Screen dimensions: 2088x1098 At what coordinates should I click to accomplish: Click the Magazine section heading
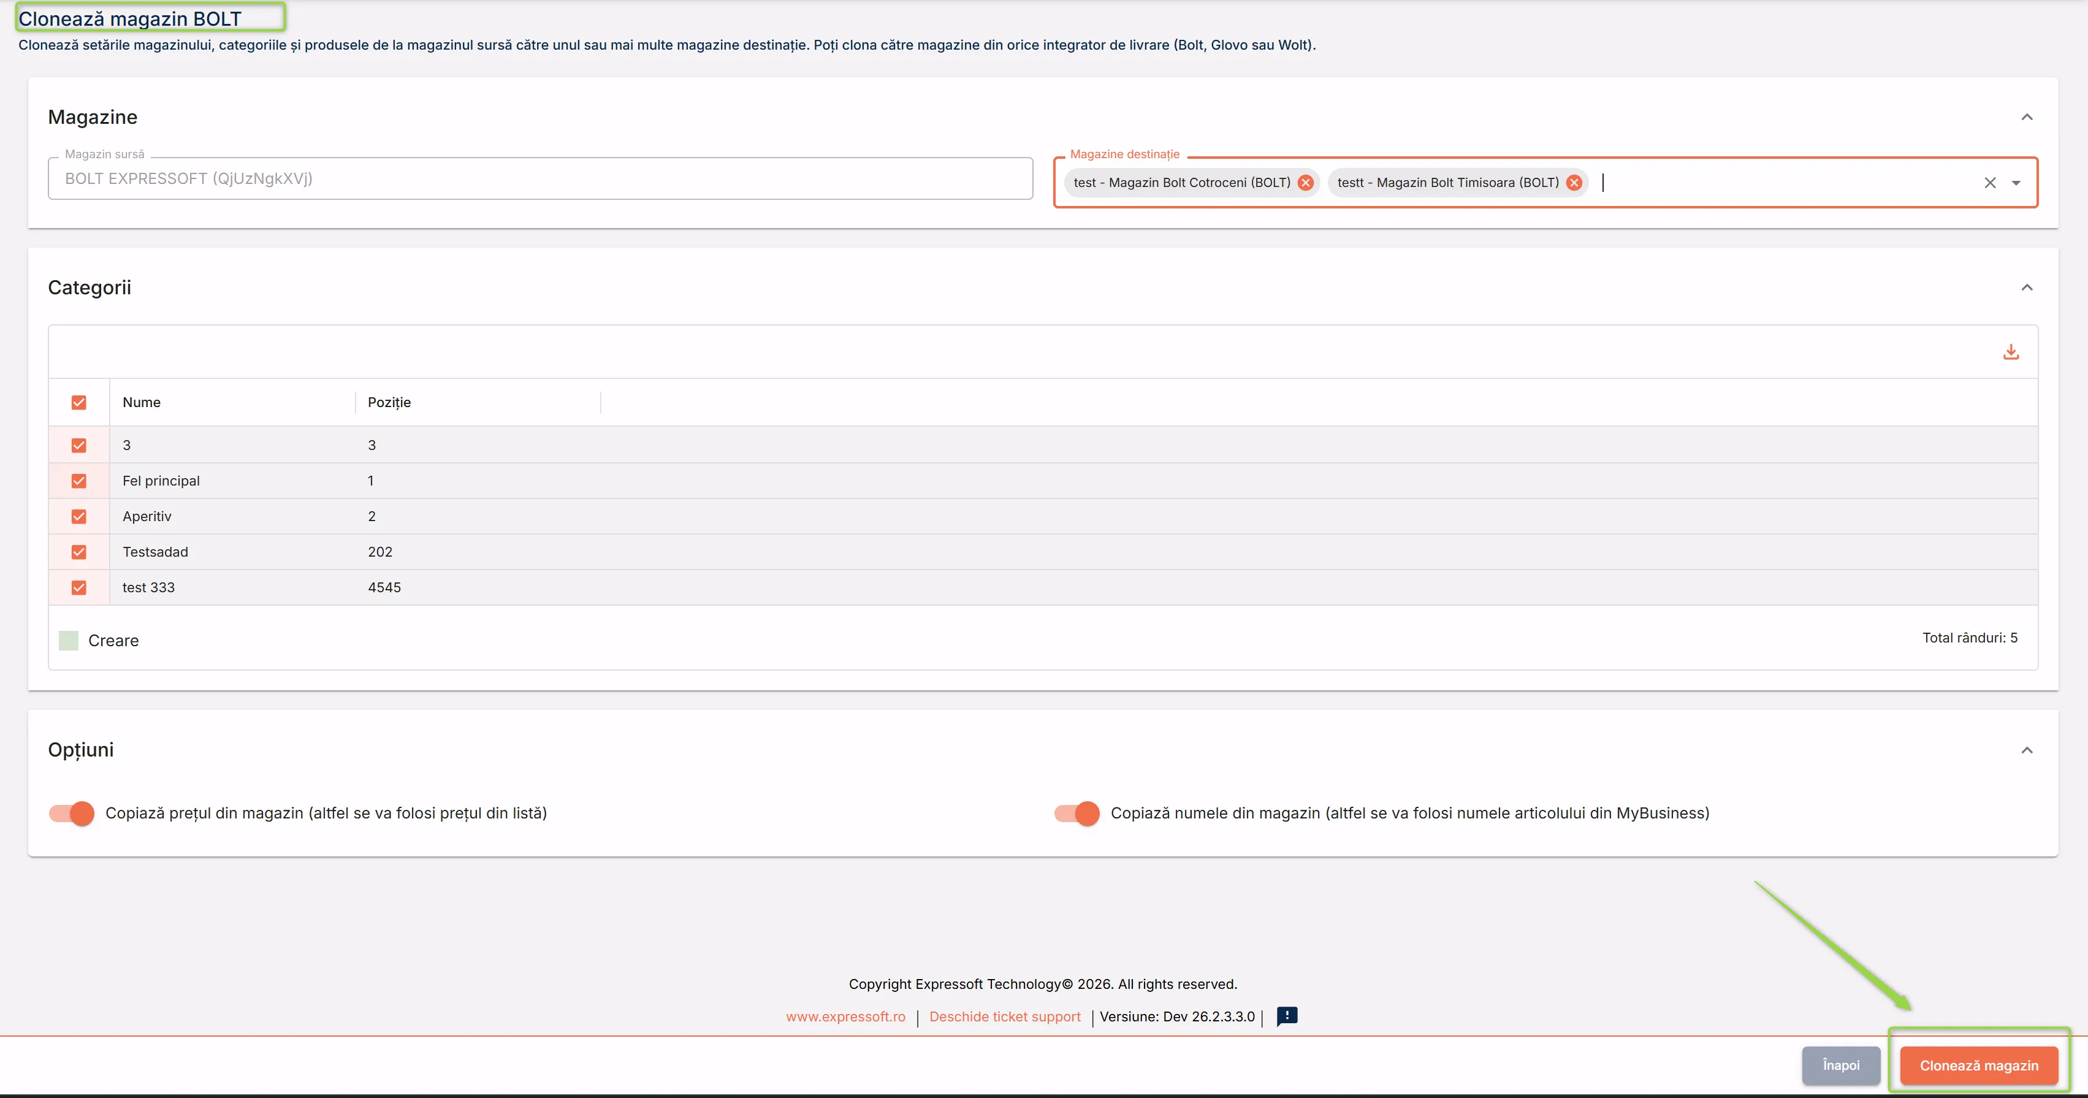pos(93,116)
